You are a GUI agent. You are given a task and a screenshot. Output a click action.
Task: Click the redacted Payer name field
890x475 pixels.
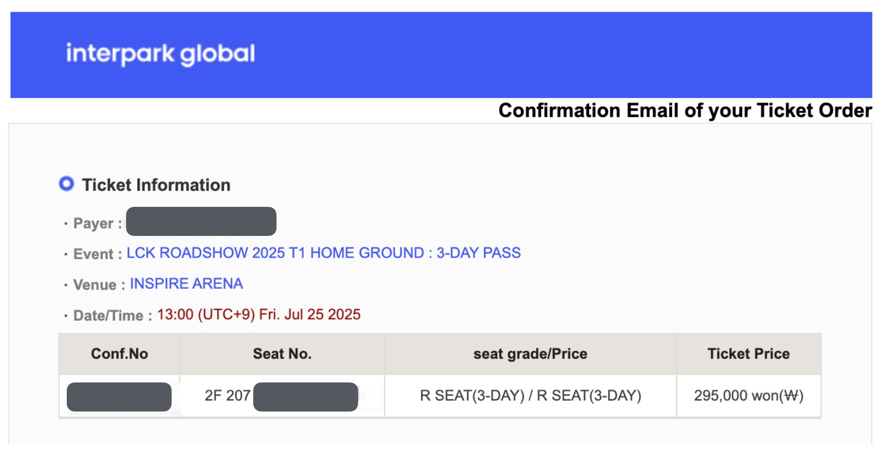point(201,221)
